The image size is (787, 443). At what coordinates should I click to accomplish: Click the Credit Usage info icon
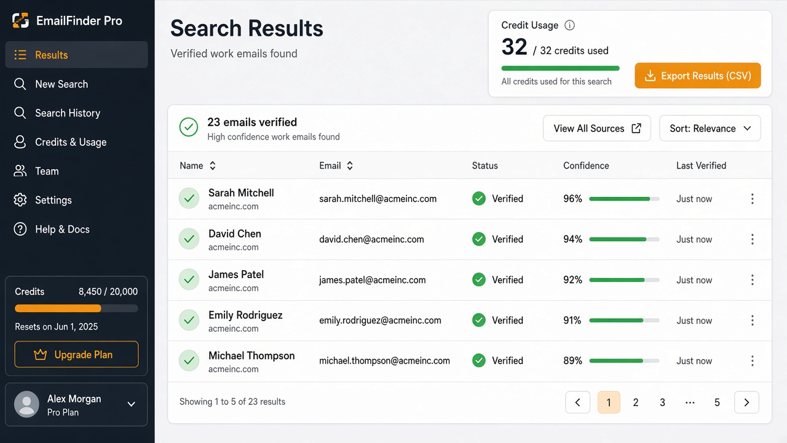[569, 25]
